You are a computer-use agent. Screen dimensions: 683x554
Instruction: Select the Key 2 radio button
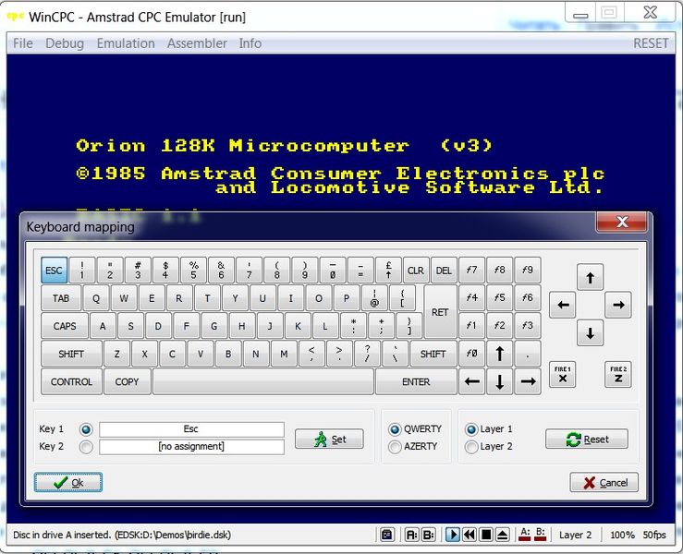(x=86, y=447)
